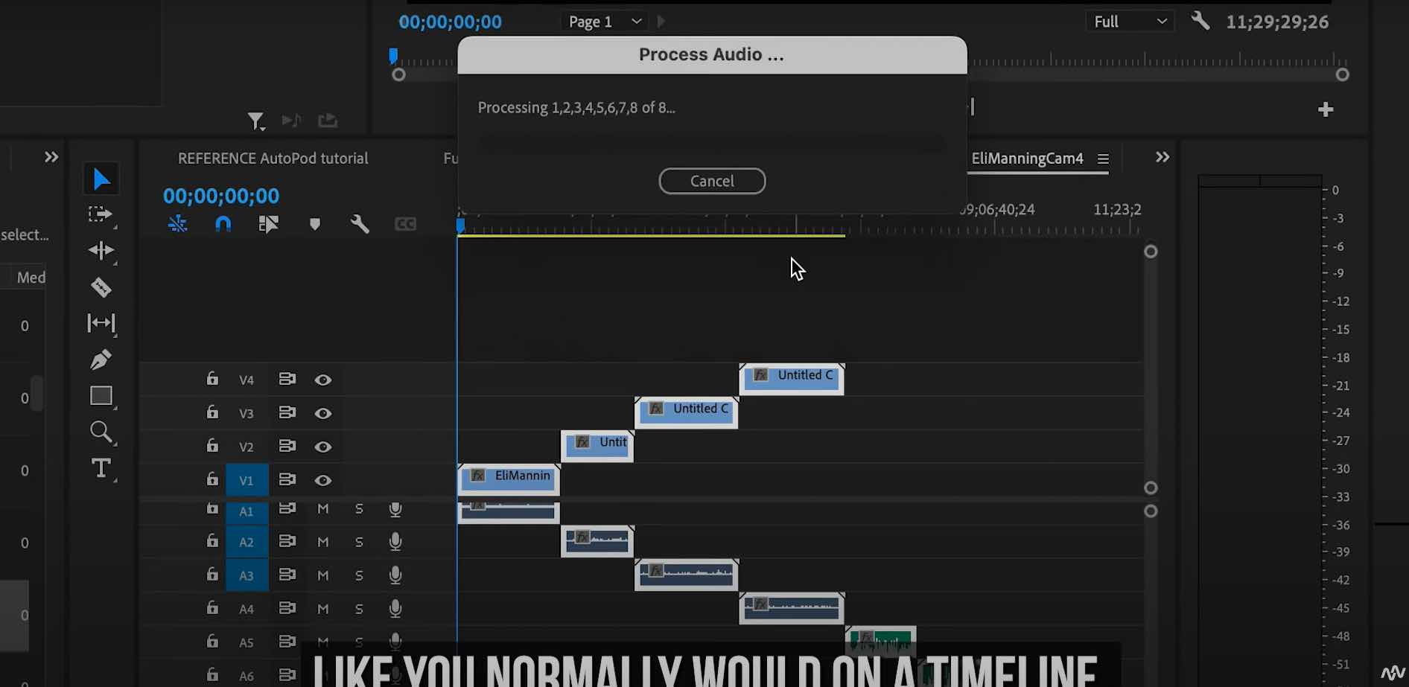Toggle Snap in the timeline
This screenshot has height=687, width=1409.
click(223, 223)
